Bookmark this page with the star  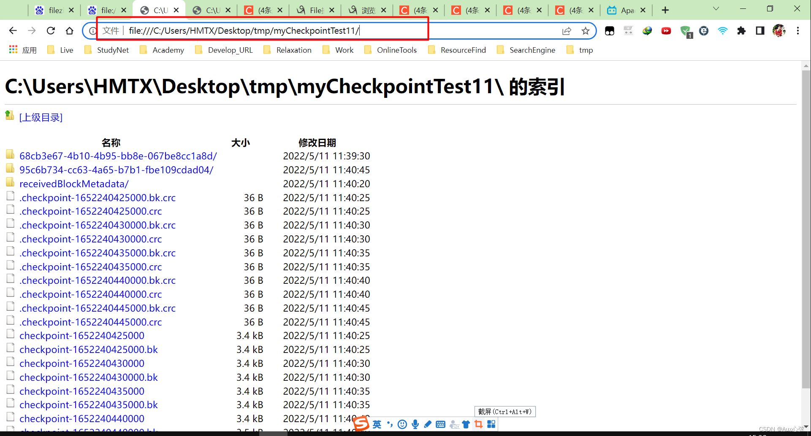coord(586,30)
